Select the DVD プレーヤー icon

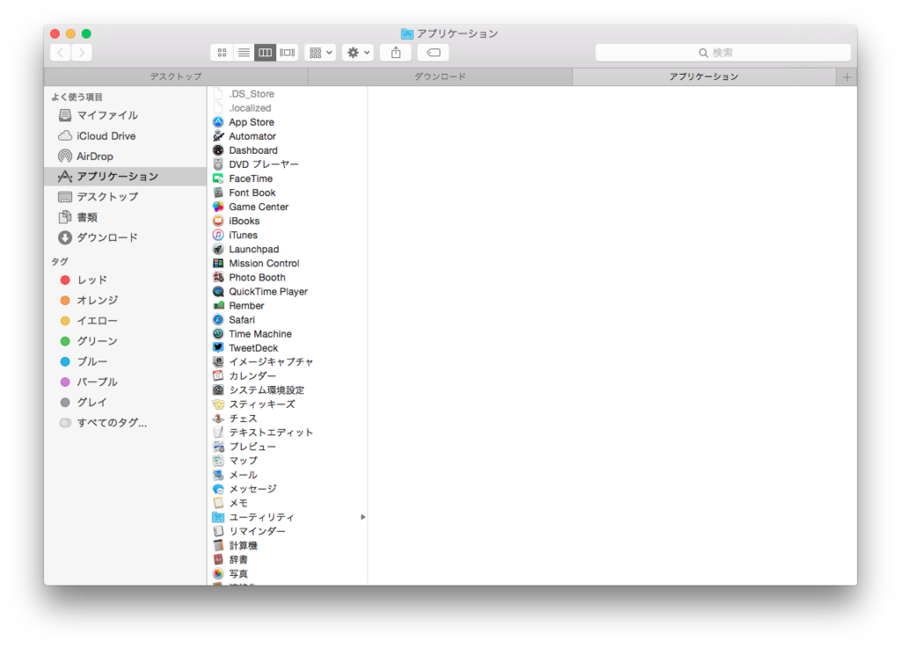(x=218, y=164)
